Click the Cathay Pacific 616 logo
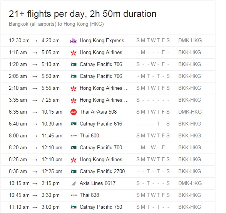Image resolution: width=226 pixels, height=213 pixels. point(74,124)
